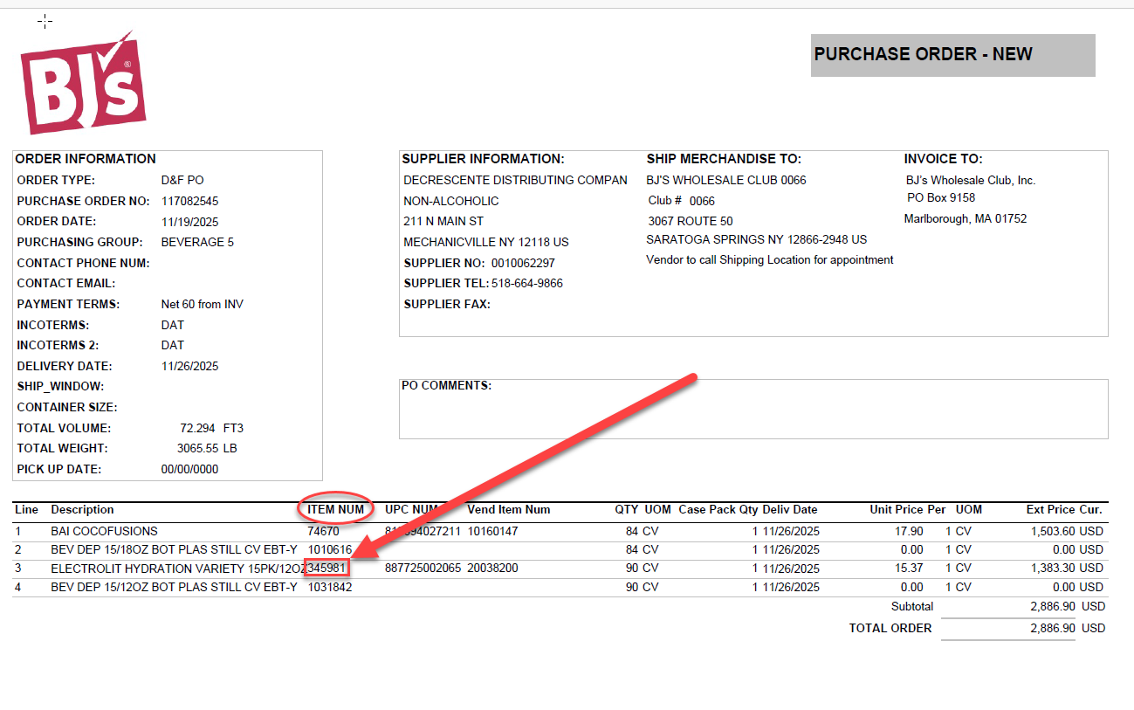Click order date 11/19/2025

pyautogui.click(x=189, y=222)
